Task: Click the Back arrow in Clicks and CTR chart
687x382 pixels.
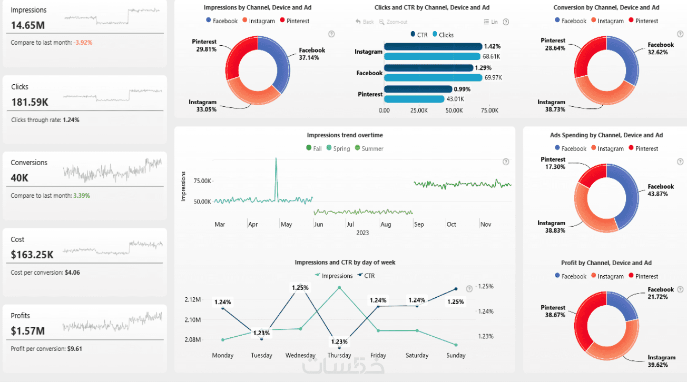Action: point(358,22)
